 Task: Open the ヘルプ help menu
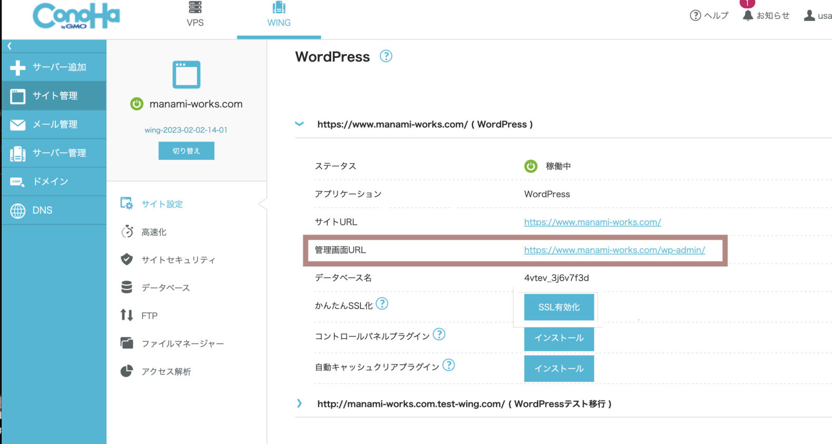click(709, 16)
